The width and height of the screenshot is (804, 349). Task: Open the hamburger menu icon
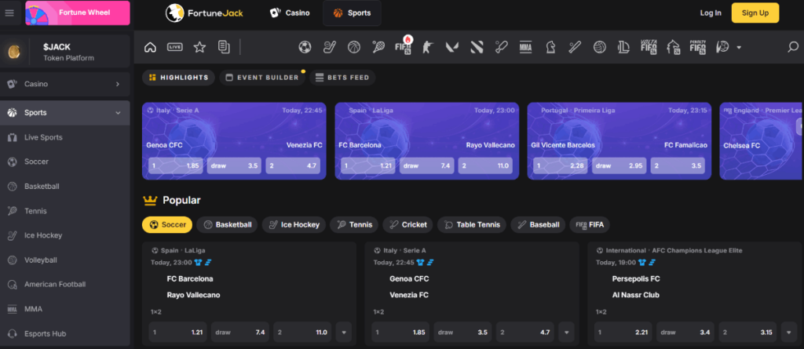pyautogui.click(x=9, y=13)
